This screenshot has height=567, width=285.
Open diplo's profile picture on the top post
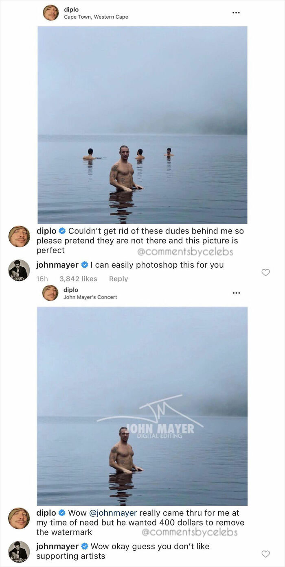(51, 12)
